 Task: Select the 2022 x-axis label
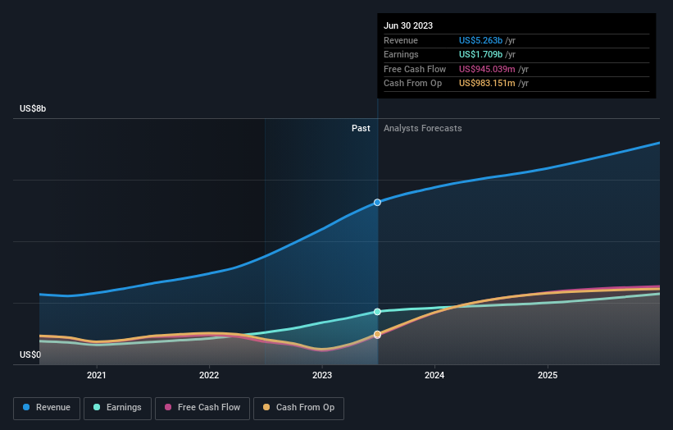209,375
